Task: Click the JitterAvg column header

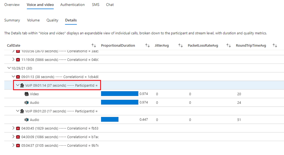Action: click(161, 45)
